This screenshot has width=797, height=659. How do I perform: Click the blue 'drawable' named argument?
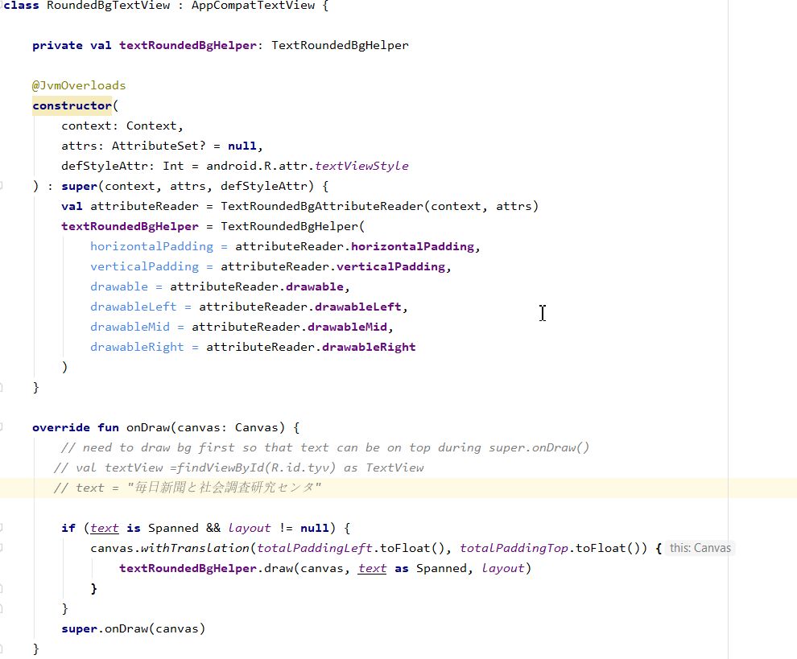click(119, 287)
